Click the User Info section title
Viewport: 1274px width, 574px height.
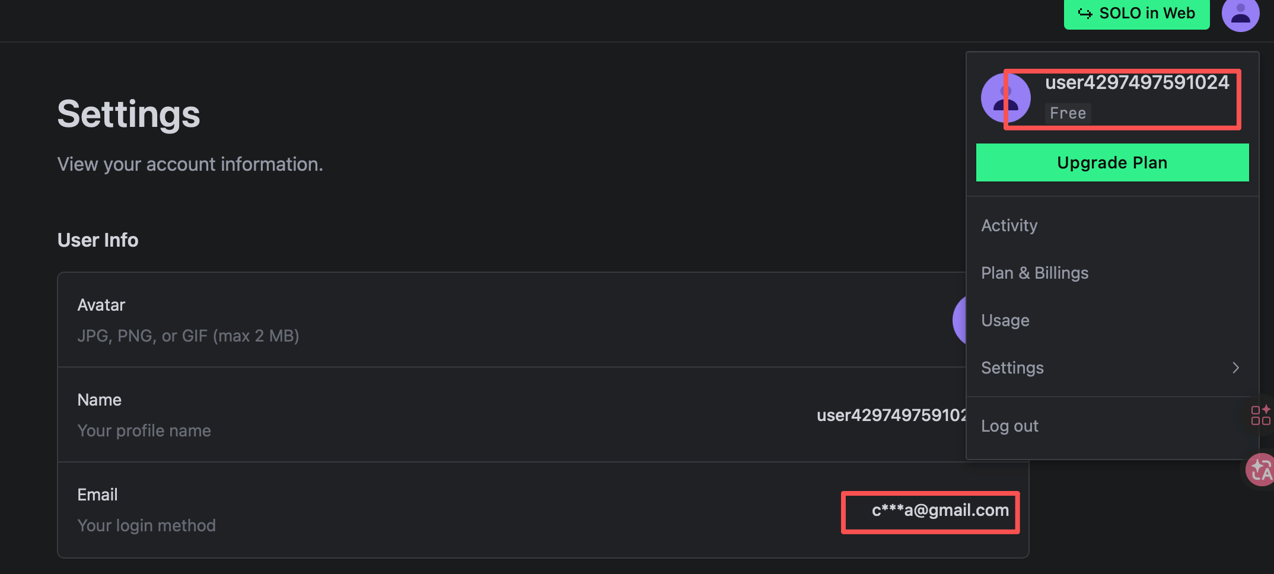98,240
